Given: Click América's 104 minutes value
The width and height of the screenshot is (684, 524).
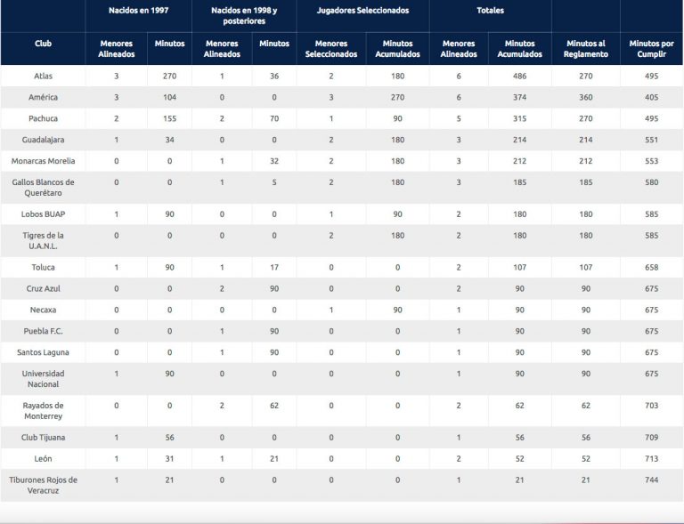Looking at the screenshot, I should coord(170,97).
